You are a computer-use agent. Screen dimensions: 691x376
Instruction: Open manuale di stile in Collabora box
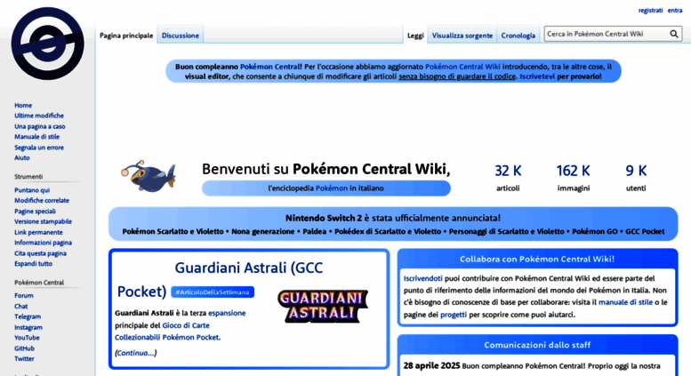click(x=625, y=302)
